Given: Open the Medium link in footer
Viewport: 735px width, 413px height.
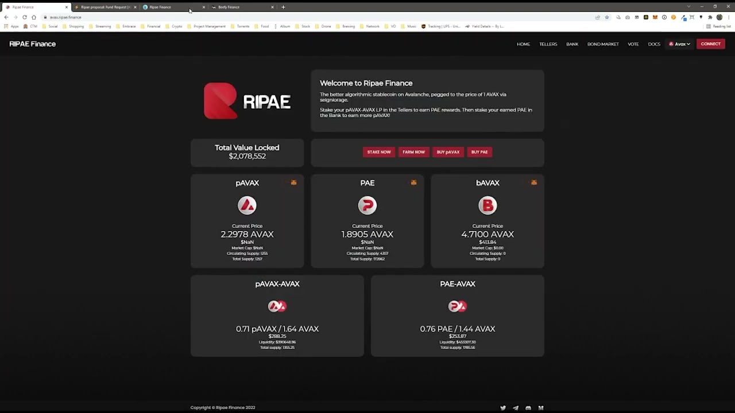Looking at the screenshot, I should [x=541, y=408].
